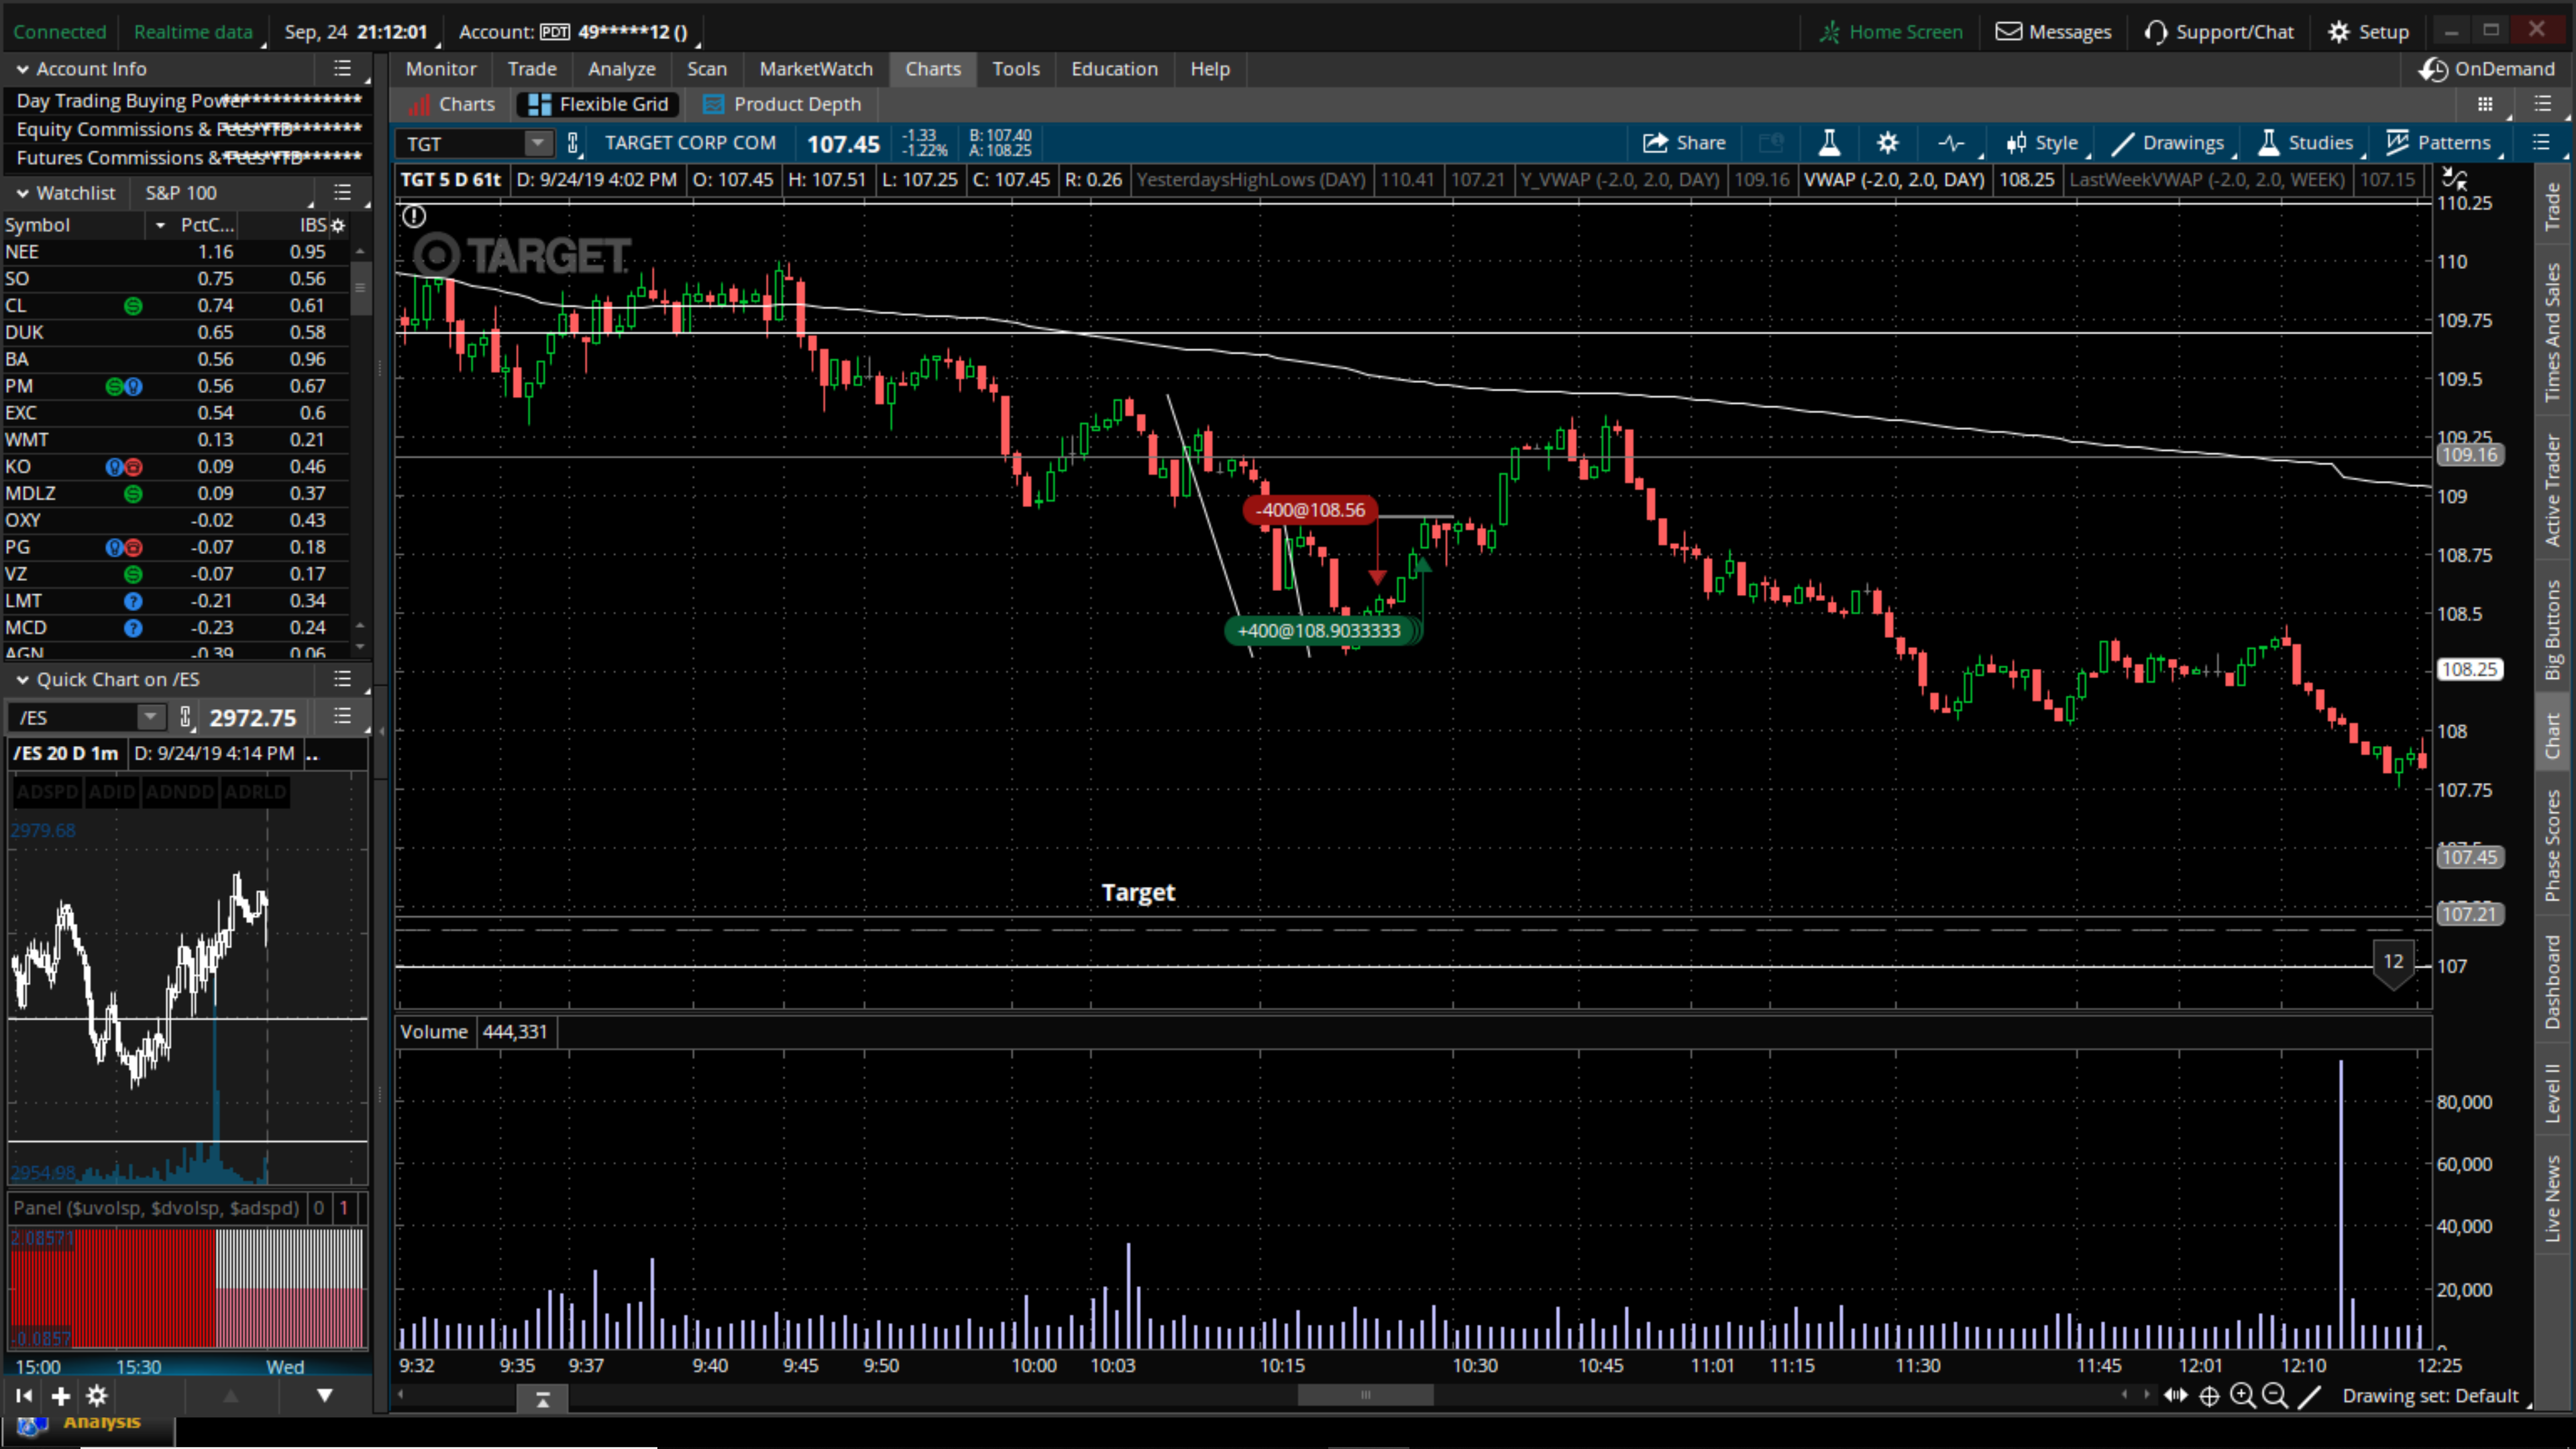2576x1449 pixels.
Task: Open the Education main tab
Action: pos(1114,69)
